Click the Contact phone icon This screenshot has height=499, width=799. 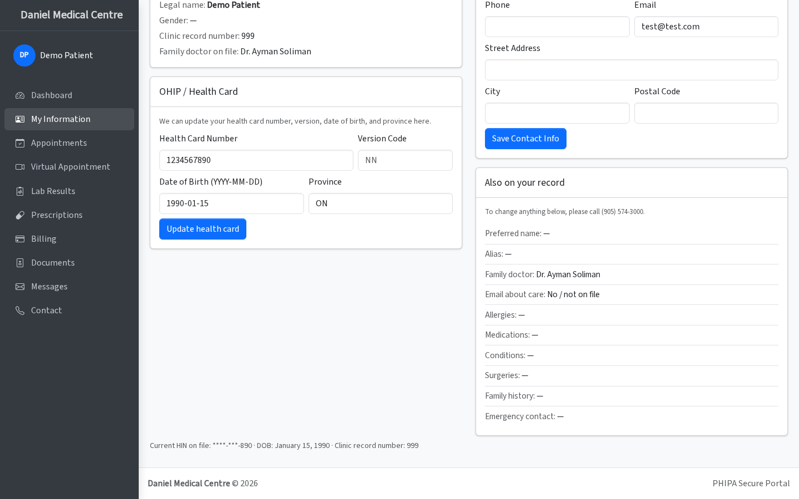(20, 310)
